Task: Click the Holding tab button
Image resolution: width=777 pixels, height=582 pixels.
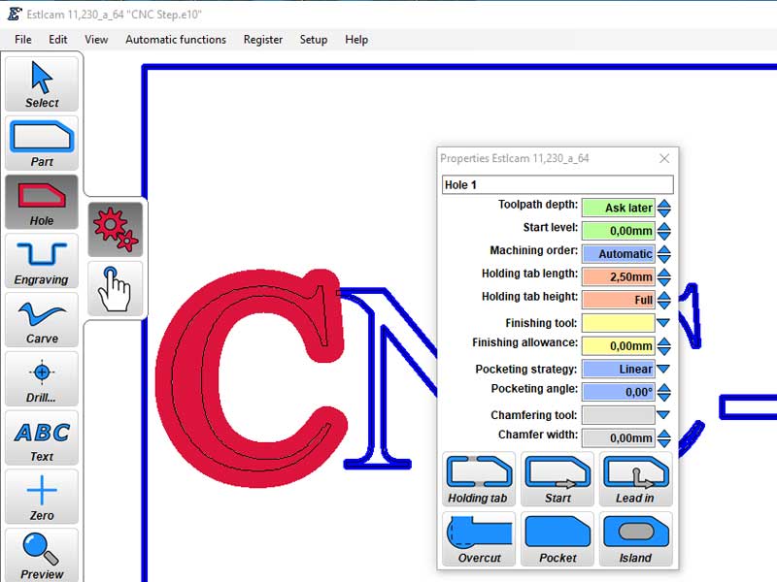Action: pos(478,479)
